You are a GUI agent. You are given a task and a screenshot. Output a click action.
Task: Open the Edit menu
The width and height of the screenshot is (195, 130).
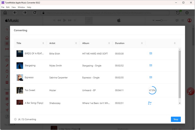tap(8, 7)
